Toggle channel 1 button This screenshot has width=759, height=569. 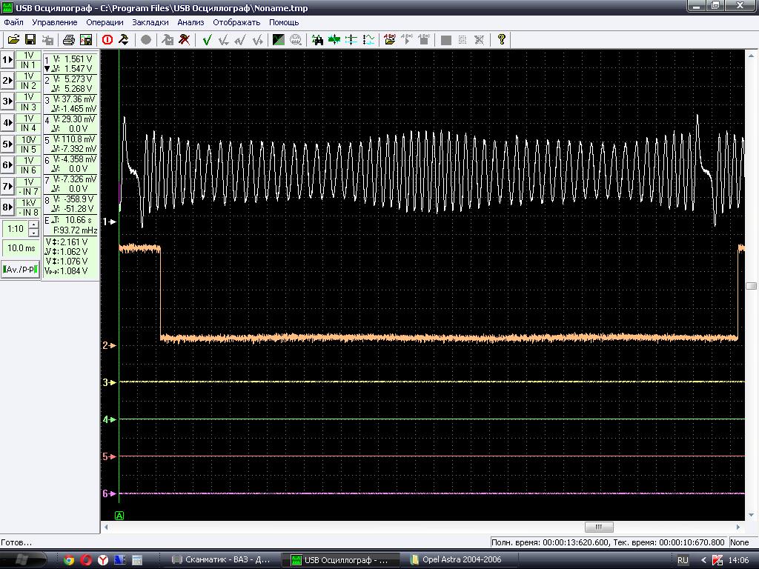7,60
